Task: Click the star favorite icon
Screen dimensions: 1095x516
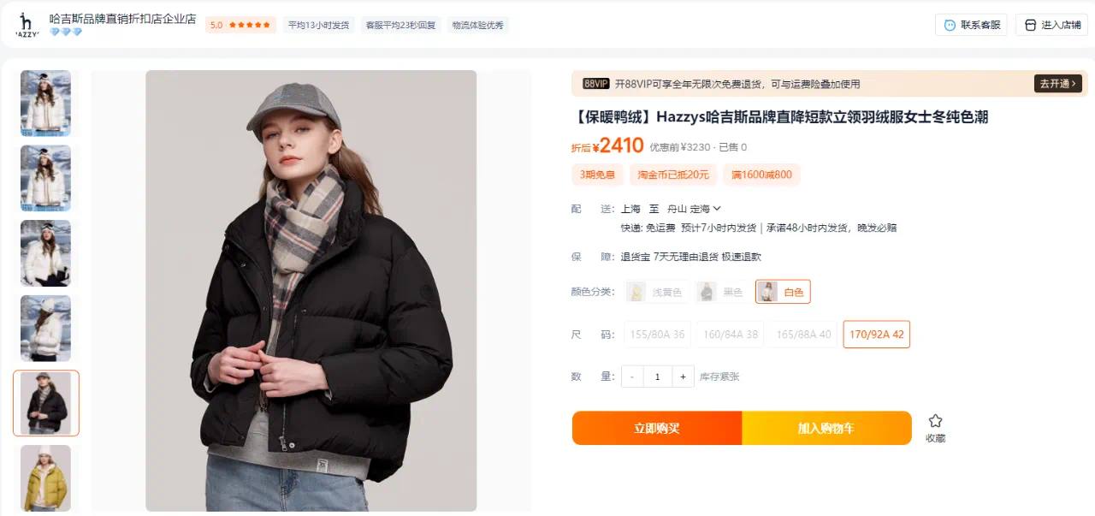Action: tap(935, 421)
